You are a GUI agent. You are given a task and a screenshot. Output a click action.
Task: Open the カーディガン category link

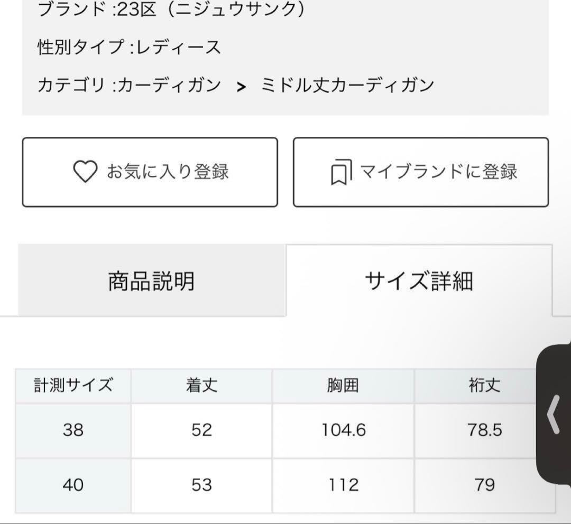[170, 85]
